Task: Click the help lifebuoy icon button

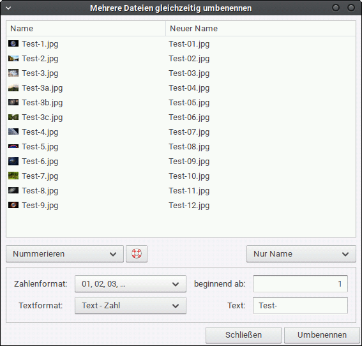Action: click(x=137, y=253)
